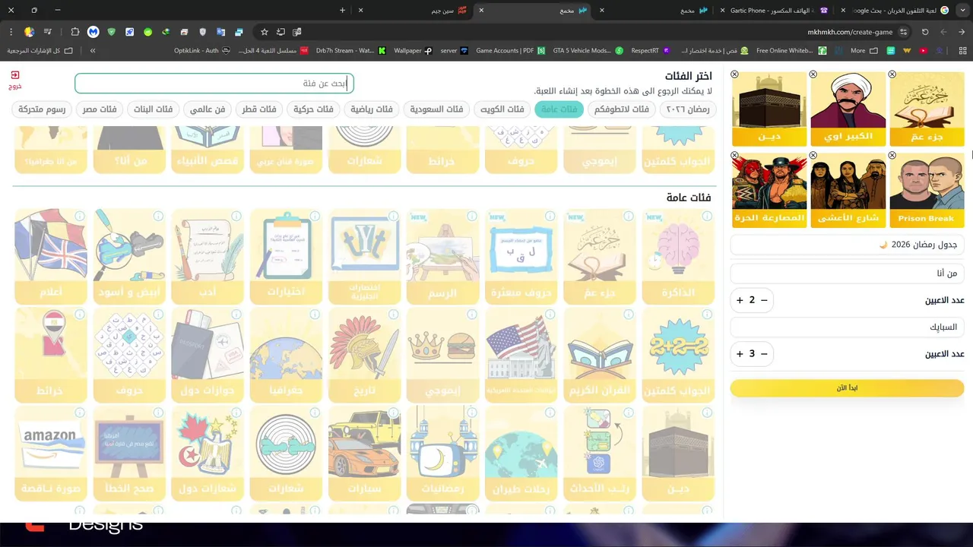973x547 pixels.
Task: Reload the page in browser toolbar
Action: [925, 32]
